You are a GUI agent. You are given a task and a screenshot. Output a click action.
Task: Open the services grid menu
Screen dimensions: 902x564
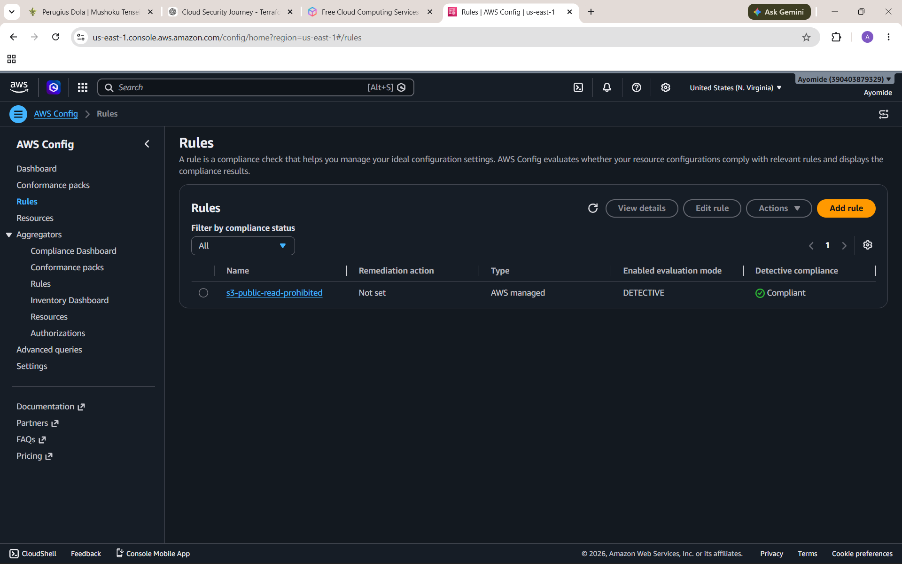click(83, 87)
